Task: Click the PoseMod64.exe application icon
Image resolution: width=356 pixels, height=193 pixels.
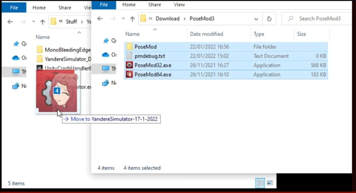Action: tap(129, 74)
